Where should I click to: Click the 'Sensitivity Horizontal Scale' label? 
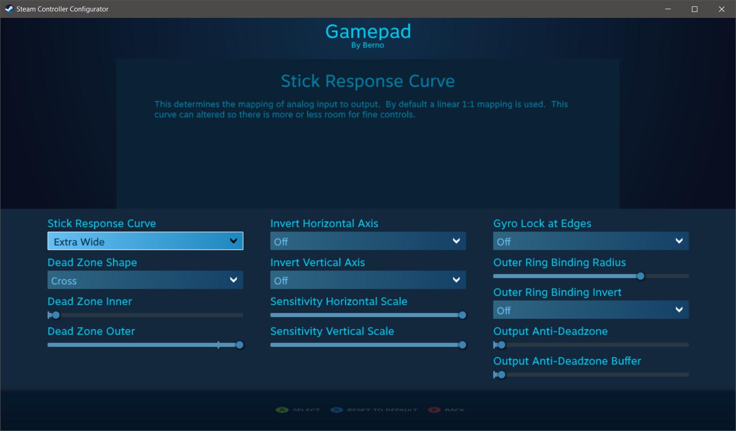tap(339, 301)
